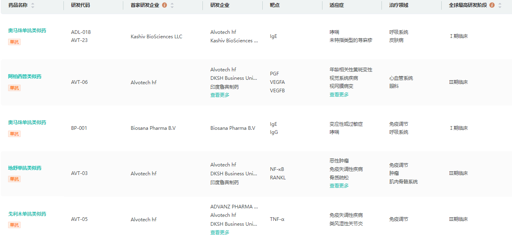The height and width of the screenshot is (235, 512).
Task: Click sort arrows in 药品名称 column header
Action: pyautogui.click(x=33, y=5)
